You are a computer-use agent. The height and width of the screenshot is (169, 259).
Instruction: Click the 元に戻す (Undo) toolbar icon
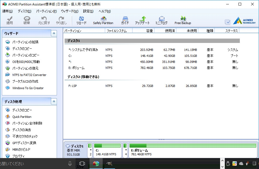[x=44, y=21]
